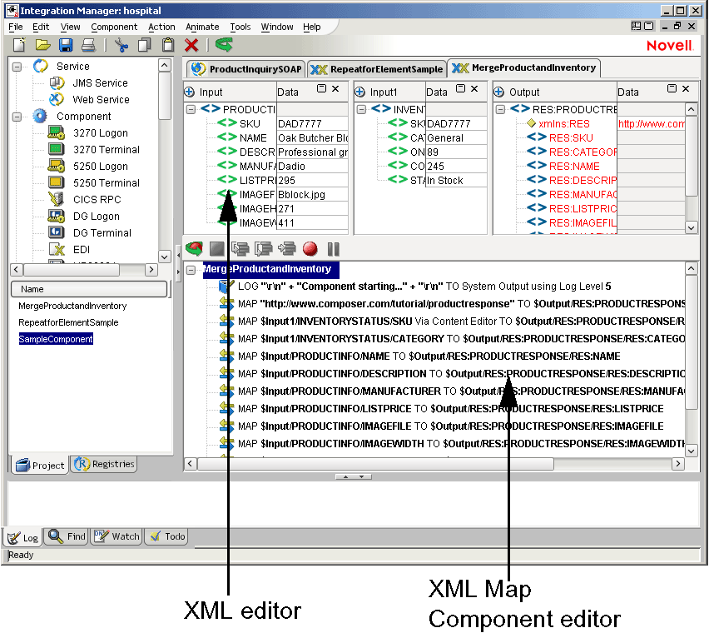Click the gray Stop animation square
This screenshot has width=709, height=633.
click(x=217, y=249)
